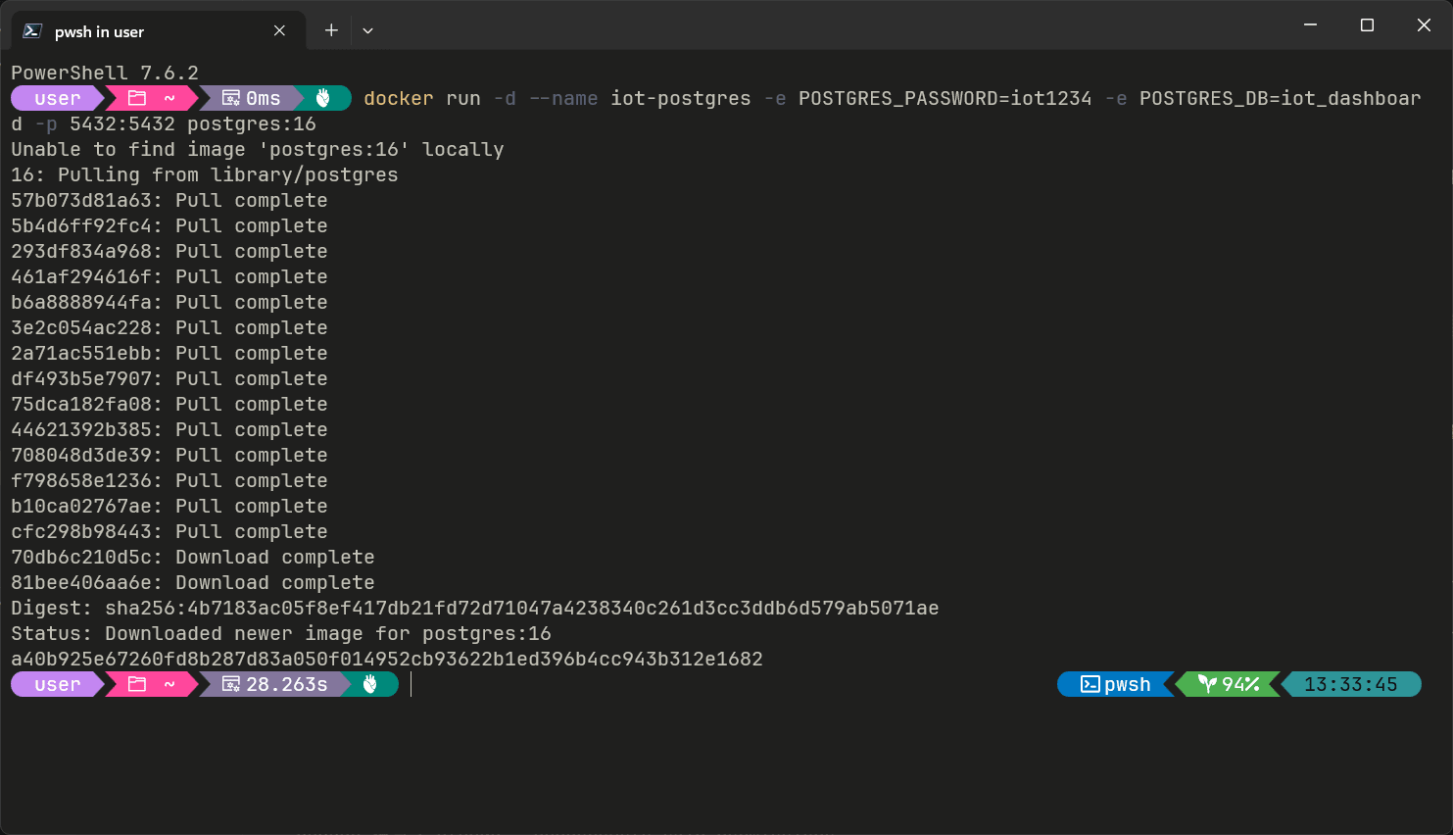The image size is (1453, 835).
Task: Click the 'cfc298b98443: Pull complete' line
Action: pos(170,531)
